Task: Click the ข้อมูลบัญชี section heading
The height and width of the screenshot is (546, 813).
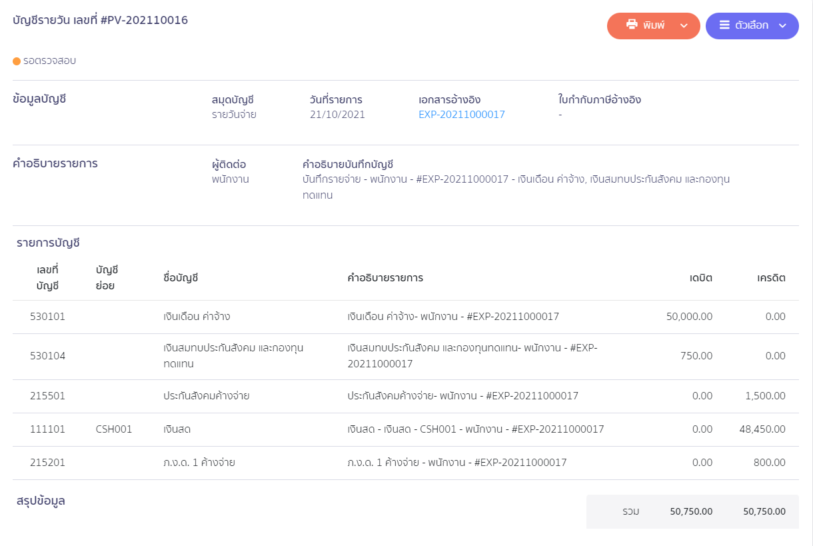Action: point(39,99)
